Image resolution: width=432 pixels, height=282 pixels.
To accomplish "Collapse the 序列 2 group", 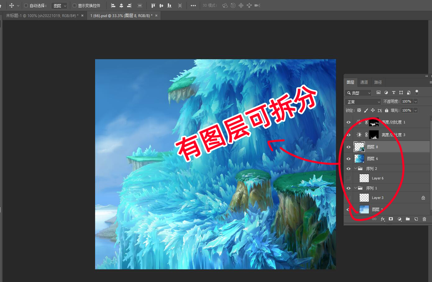I will pyautogui.click(x=356, y=169).
